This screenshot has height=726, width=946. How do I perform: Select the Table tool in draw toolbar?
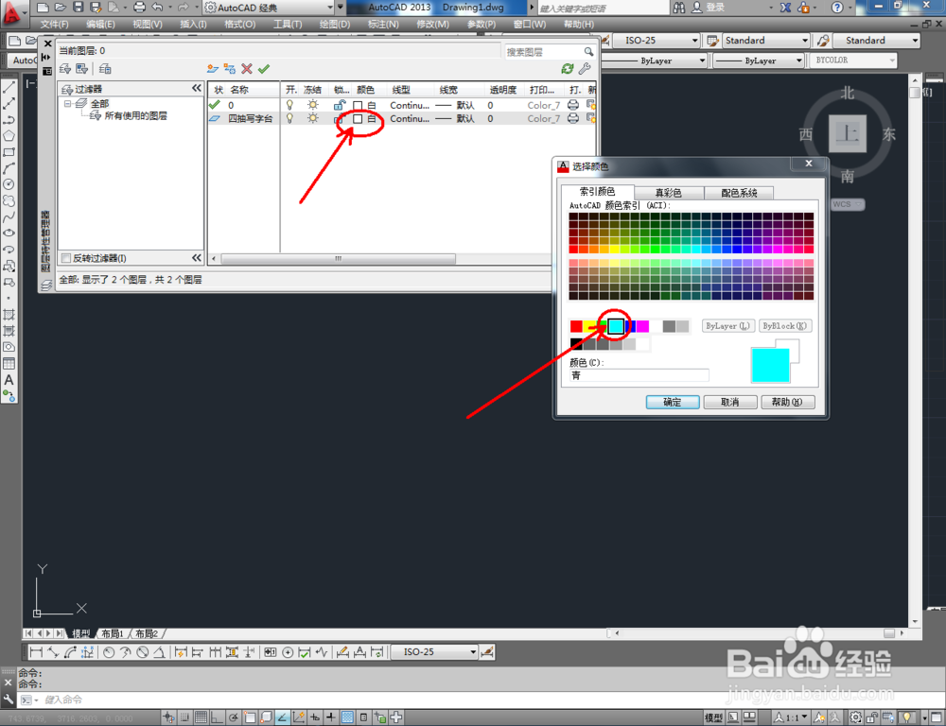(x=9, y=364)
